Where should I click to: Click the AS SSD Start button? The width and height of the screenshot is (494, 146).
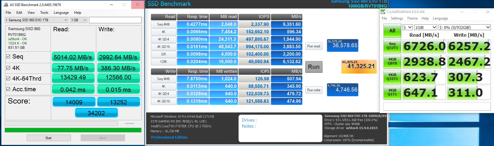[49, 138]
